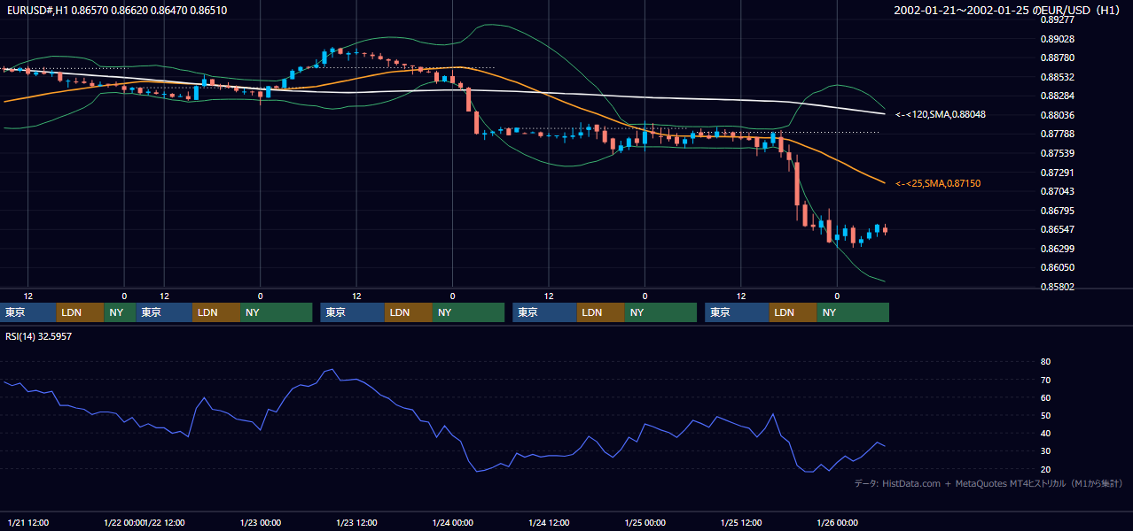Viewport: 1133px width, 531px height.
Task: Click price axis label 0.88532
Action: (1057, 78)
